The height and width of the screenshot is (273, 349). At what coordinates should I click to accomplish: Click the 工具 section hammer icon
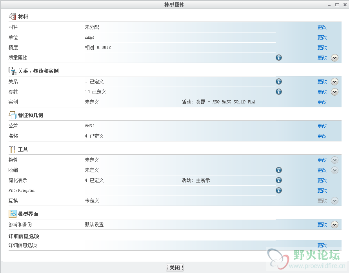click(13, 149)
